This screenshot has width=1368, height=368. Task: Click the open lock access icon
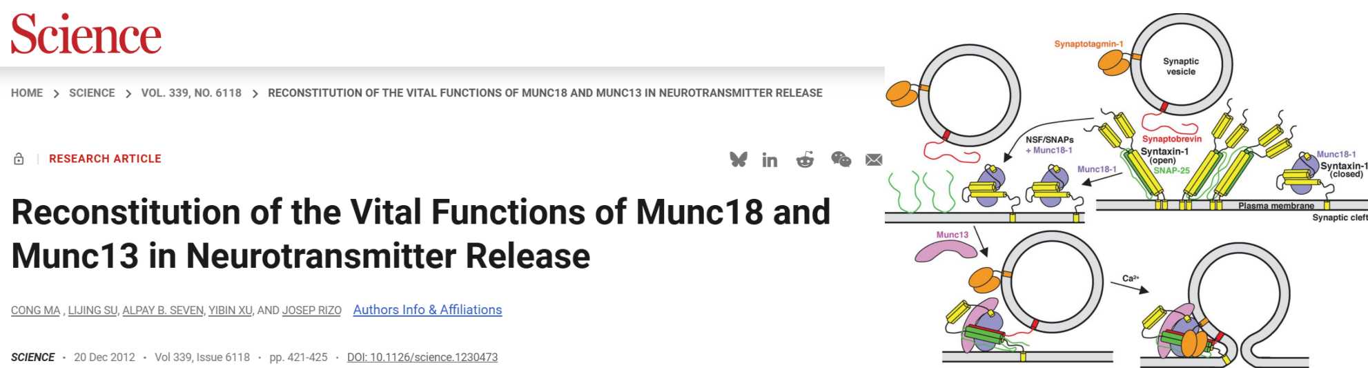point(19,159)
